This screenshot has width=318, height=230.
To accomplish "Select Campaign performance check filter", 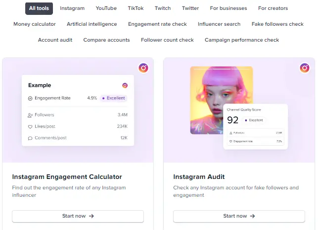I will point(242,40).
